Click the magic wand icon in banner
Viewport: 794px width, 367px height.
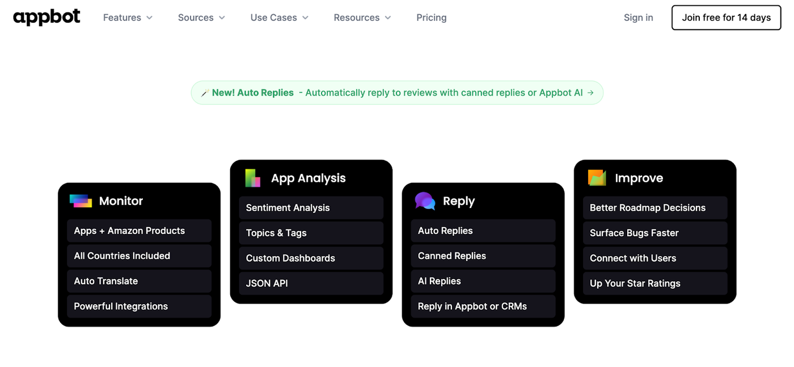(x=205, y=93)
